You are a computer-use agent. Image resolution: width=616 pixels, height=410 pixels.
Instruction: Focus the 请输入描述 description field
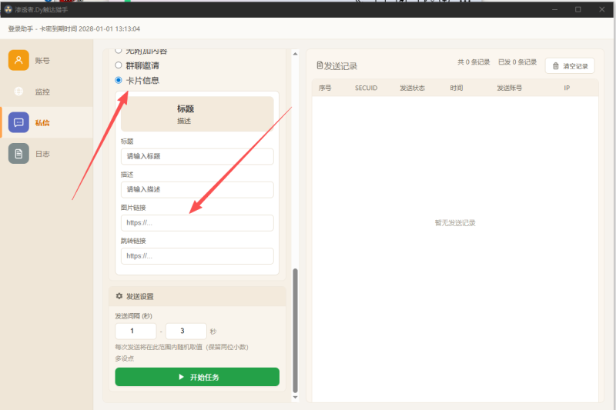tap(197, 189)
